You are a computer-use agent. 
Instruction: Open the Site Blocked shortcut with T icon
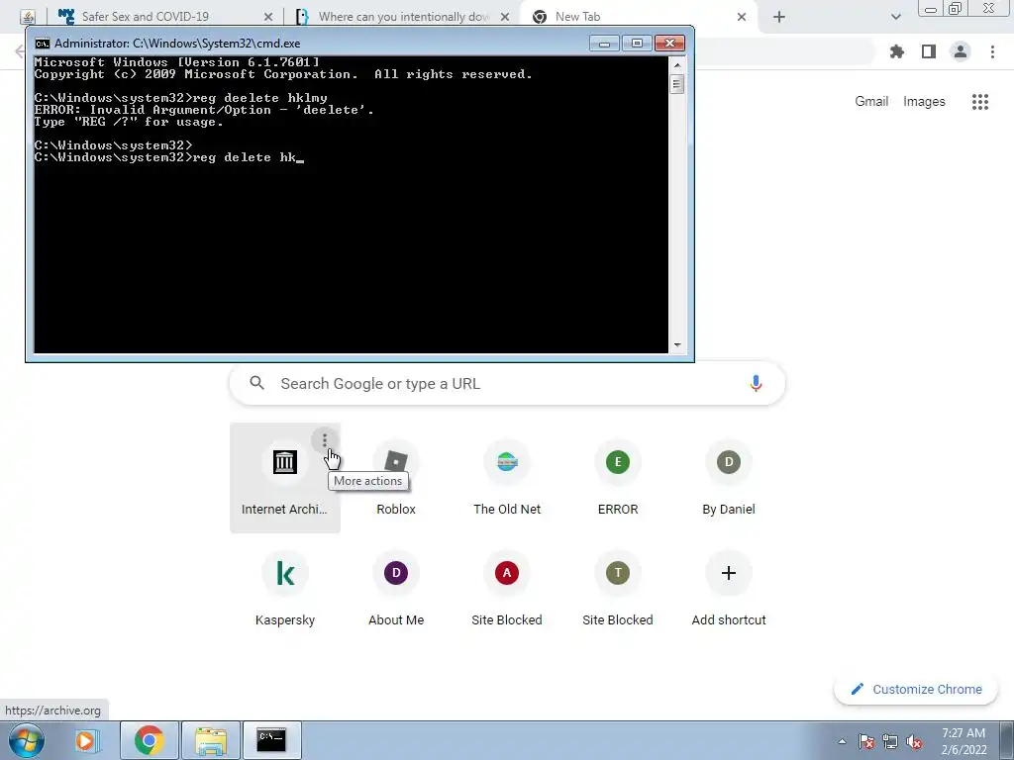618,589
